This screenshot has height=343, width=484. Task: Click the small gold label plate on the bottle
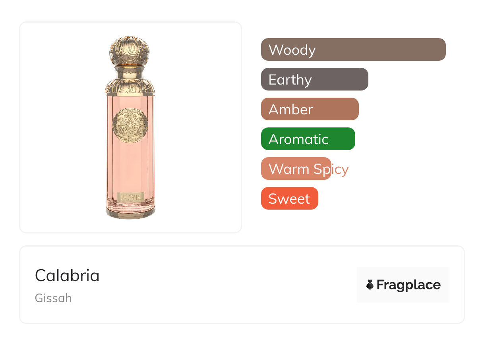(x=130, y=196)
